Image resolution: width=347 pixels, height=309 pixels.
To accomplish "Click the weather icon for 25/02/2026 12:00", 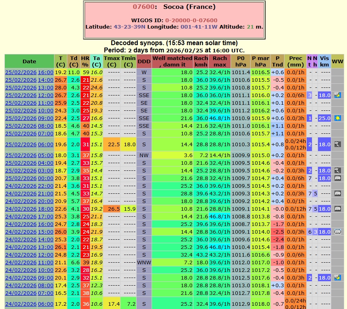I will pyautogui.click(x=337, y=95).
